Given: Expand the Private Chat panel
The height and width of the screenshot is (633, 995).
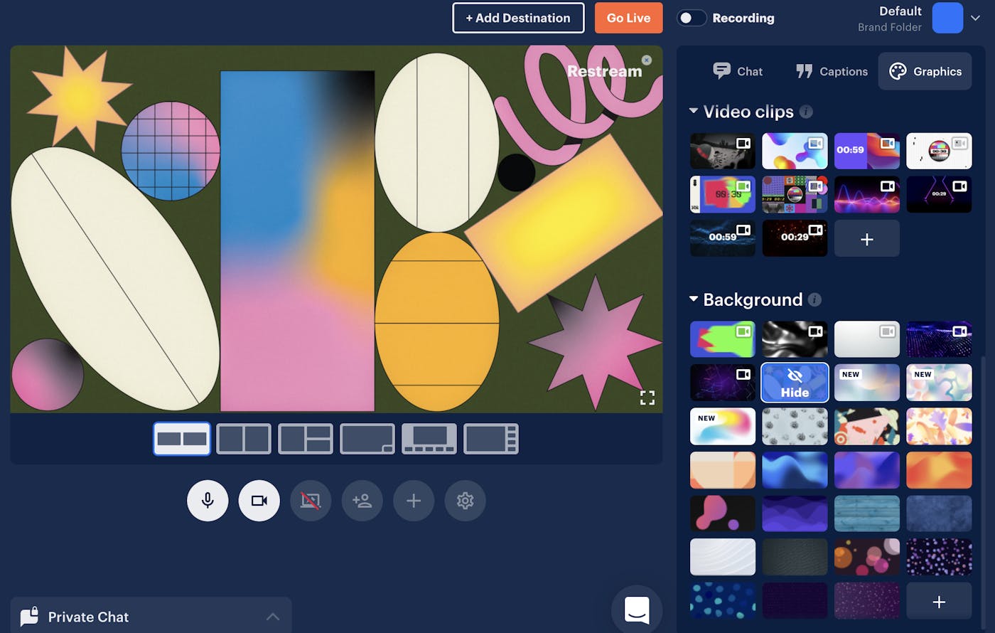Looking at the screenshot, I should coord(273,617).
